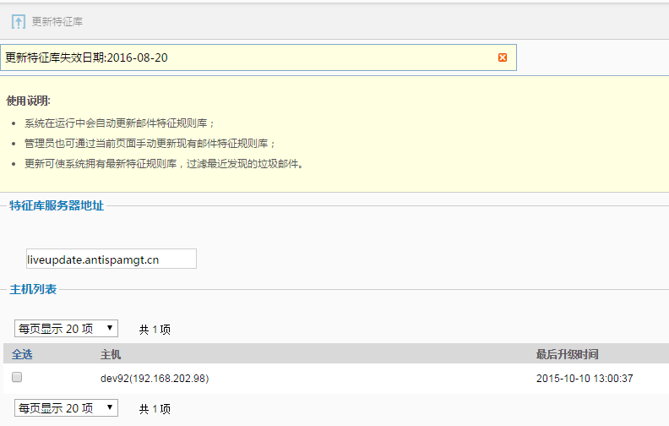The height and width of the screenshot is (426, 669).
Task: Click the 主机 column header
Action: [x=111, y=354]
